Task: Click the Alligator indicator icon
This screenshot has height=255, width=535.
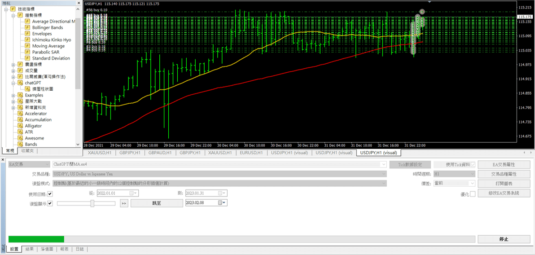Action: tap(20, 126)
